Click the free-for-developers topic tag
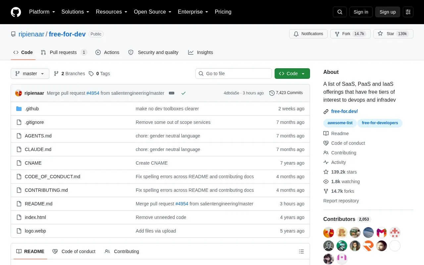 point(380,123)
